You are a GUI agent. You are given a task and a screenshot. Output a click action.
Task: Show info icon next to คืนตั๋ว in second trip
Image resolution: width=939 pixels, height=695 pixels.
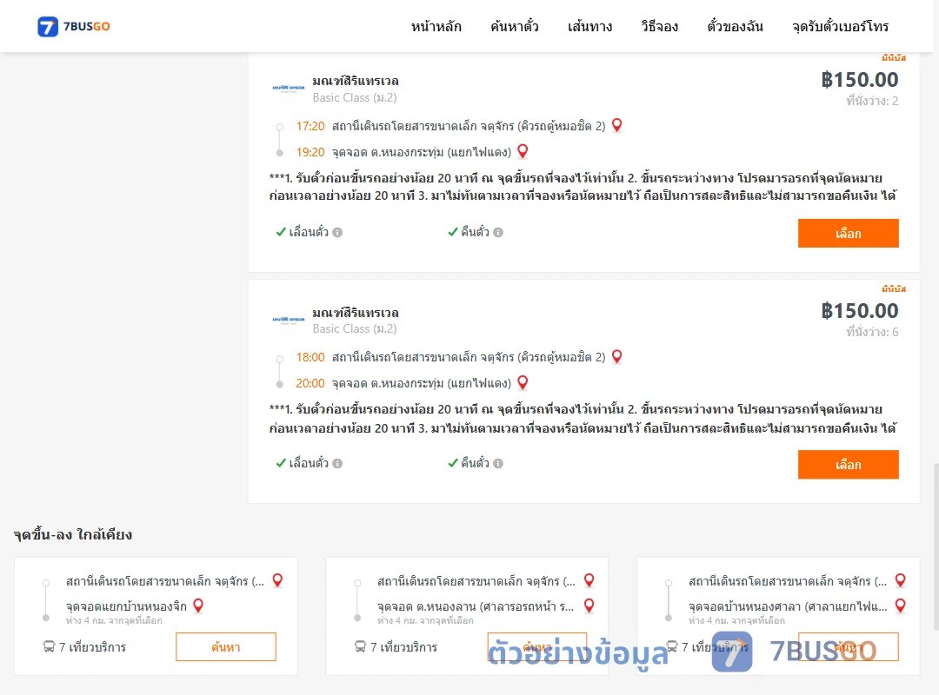click(498, 463)
